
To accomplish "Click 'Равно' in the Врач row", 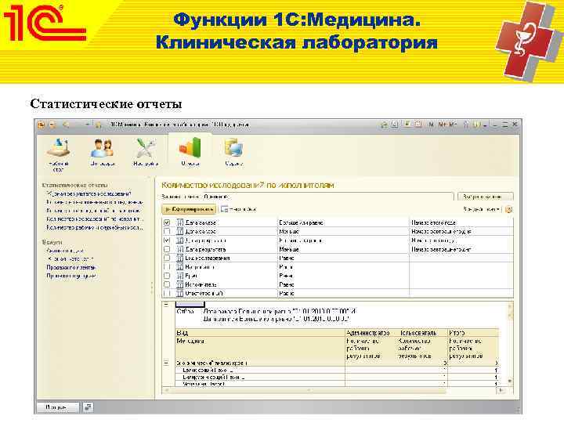I will [287, 276].
